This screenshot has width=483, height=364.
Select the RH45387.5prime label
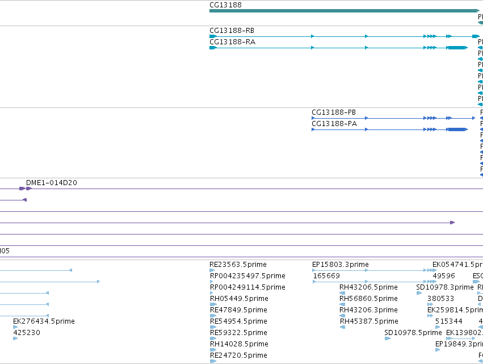tap(369, 321)
